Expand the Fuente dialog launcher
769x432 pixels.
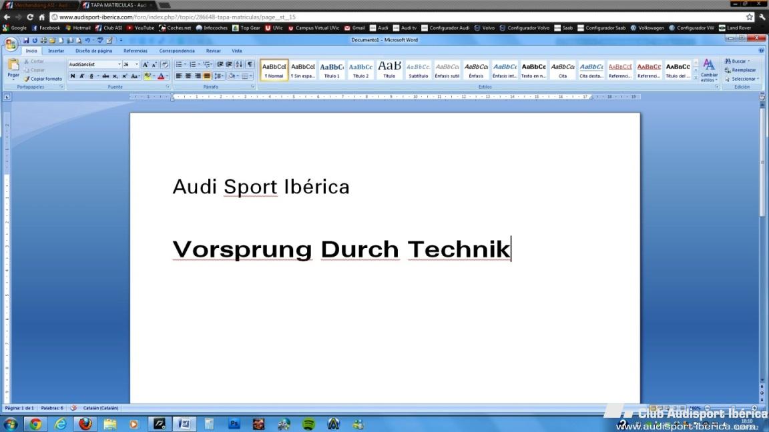[x=168, y=87]
